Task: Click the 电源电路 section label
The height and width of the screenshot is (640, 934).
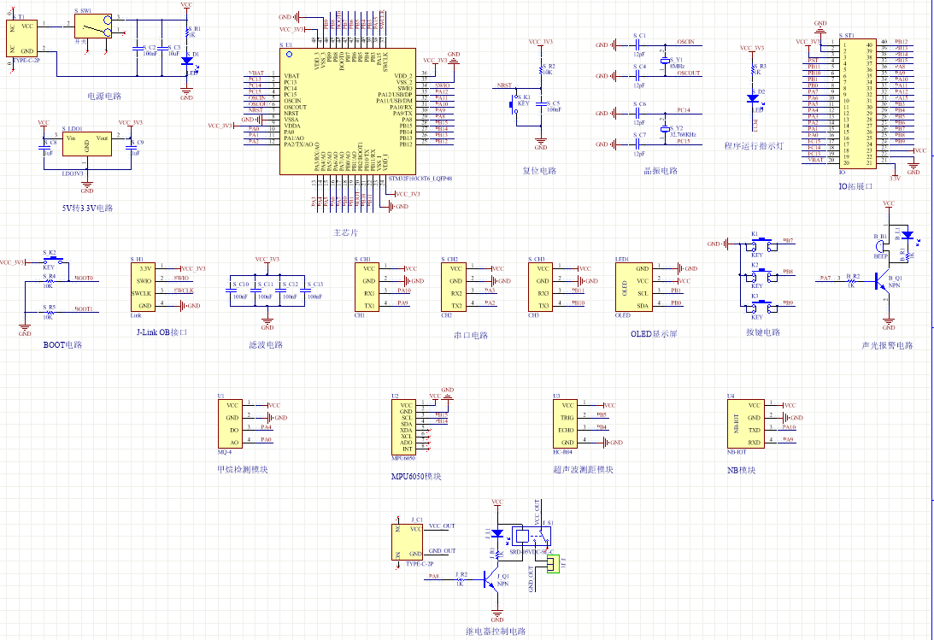Action: [105, 96]
